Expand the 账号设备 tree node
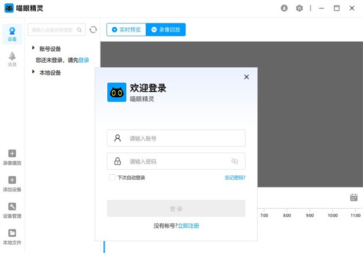Screen dimensions: 363x253 tap(34, 48)
